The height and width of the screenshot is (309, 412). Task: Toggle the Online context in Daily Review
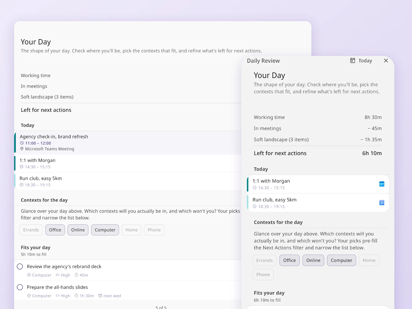click(313, 260)
